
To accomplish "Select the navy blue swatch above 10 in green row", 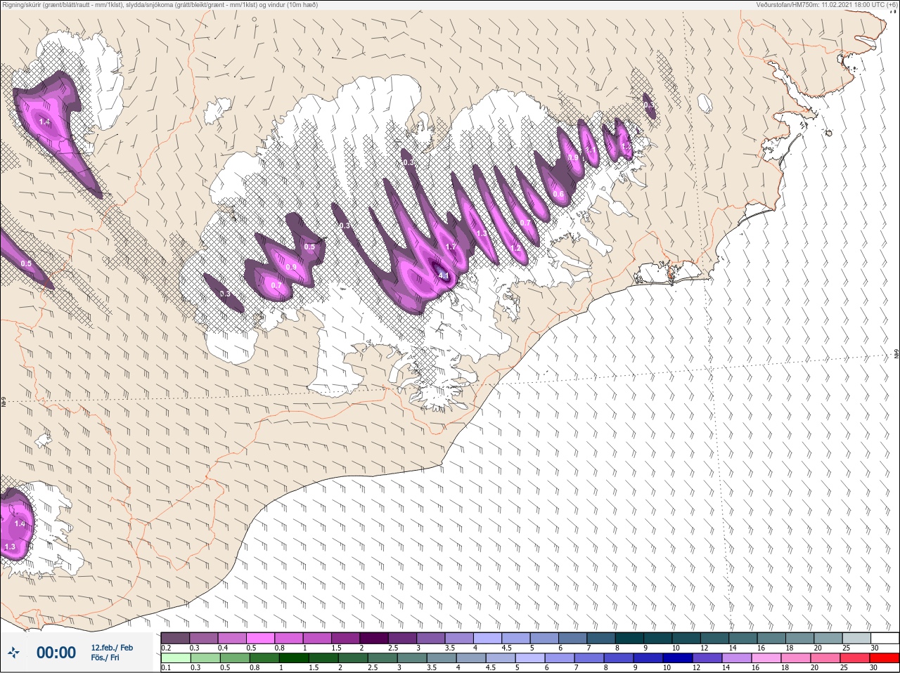I will click(678, 658).
